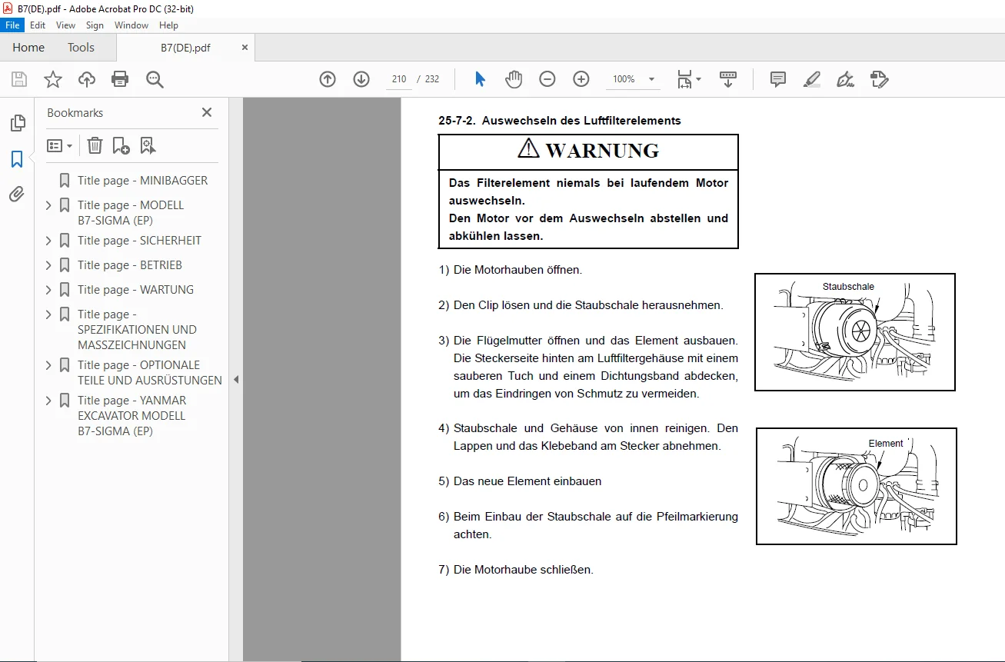Image resolution: width=1005 pixels, height=662 pixels.
Task: Open the Window menu
Action: [131, 25]
